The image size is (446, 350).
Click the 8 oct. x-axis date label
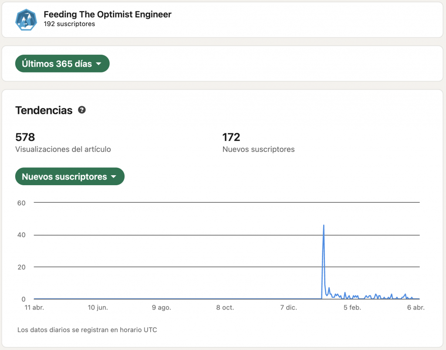coord(225,307)
